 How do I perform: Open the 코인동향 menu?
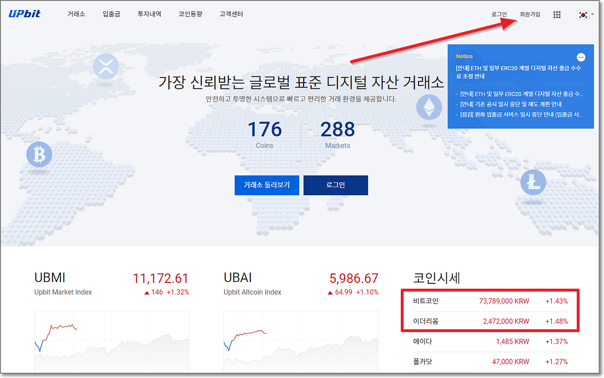point(190,14)
